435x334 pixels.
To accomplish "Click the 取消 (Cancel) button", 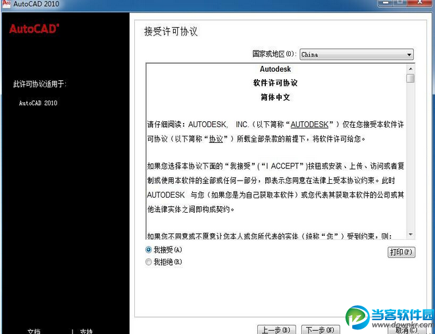I will (408, 329).
